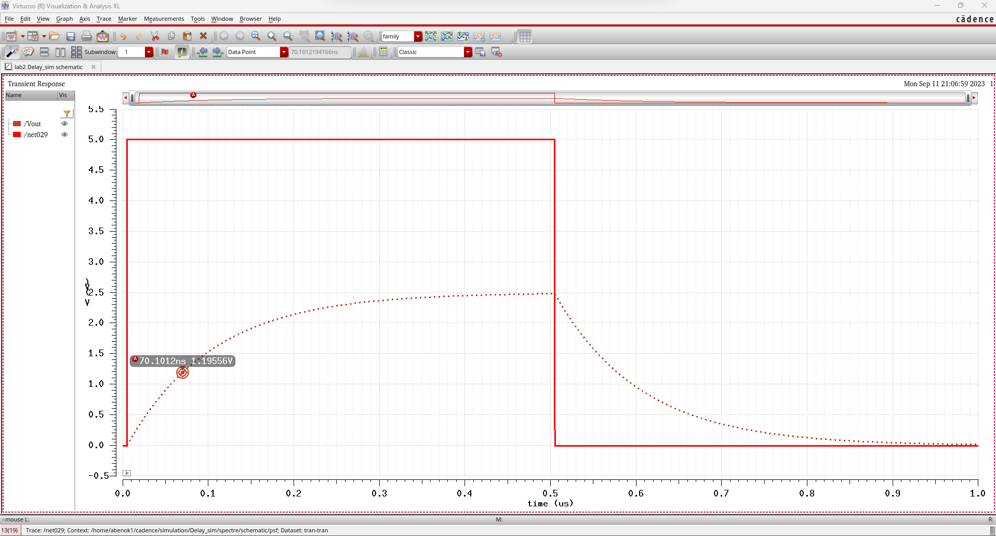Jump to the next data point
996x536 pixels.
(x=218, y=52)
